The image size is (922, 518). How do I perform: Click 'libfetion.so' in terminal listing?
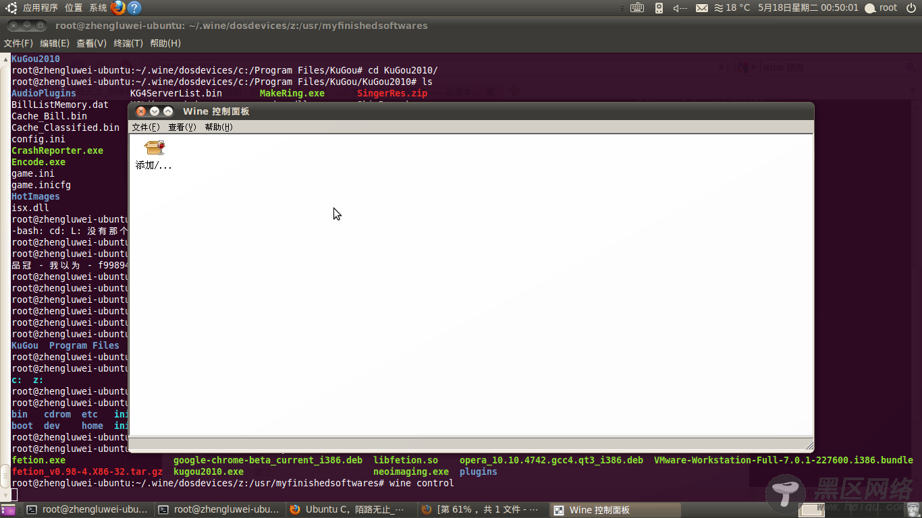coord(406,460)
